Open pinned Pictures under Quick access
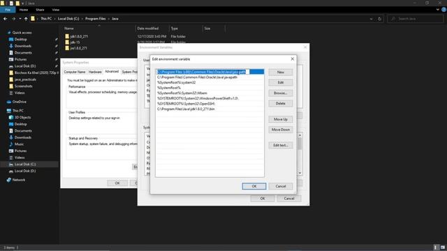The width and height of the screenshot is (447, 251). pyautogui.click(x=20, y=59)
